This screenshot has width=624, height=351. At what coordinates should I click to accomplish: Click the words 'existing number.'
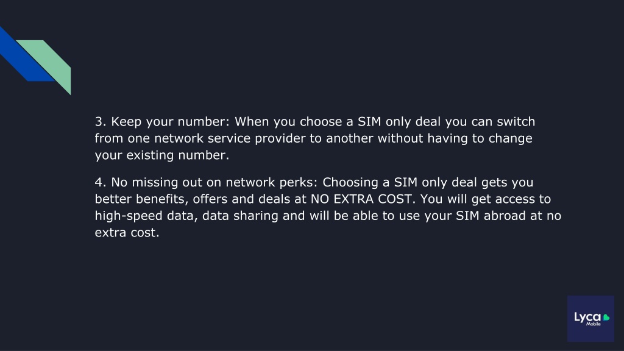[x=177, y=155]
